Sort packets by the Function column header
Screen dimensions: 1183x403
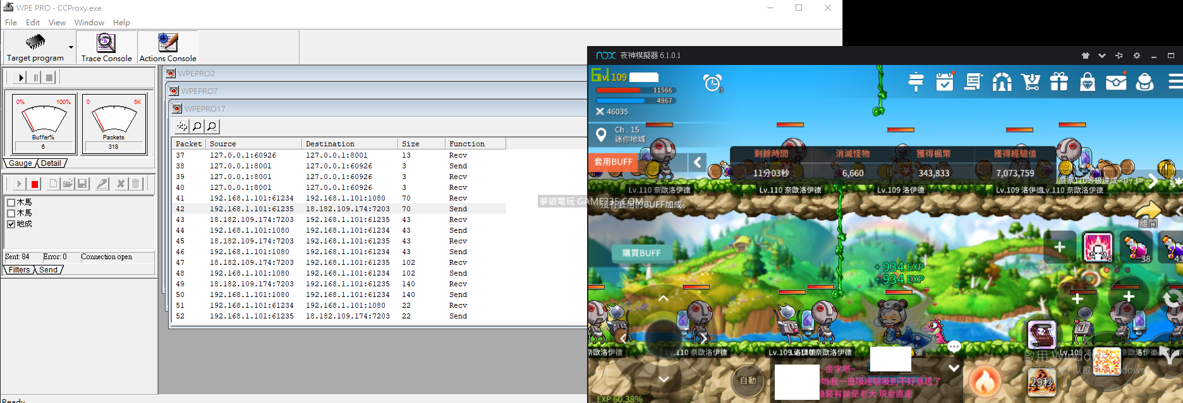click(x=475, y=144)
